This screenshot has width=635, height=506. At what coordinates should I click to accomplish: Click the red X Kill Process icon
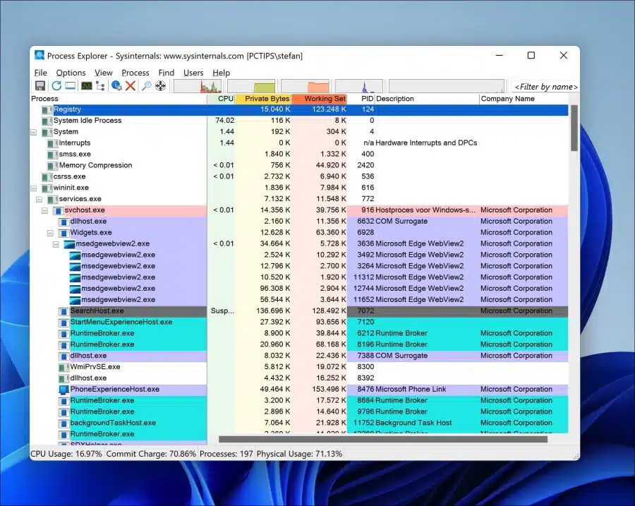click(x=131, y=86)
